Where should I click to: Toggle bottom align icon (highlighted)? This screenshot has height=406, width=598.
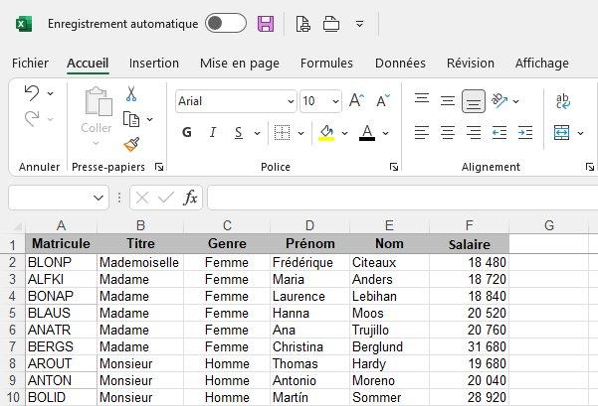(474, 101)
